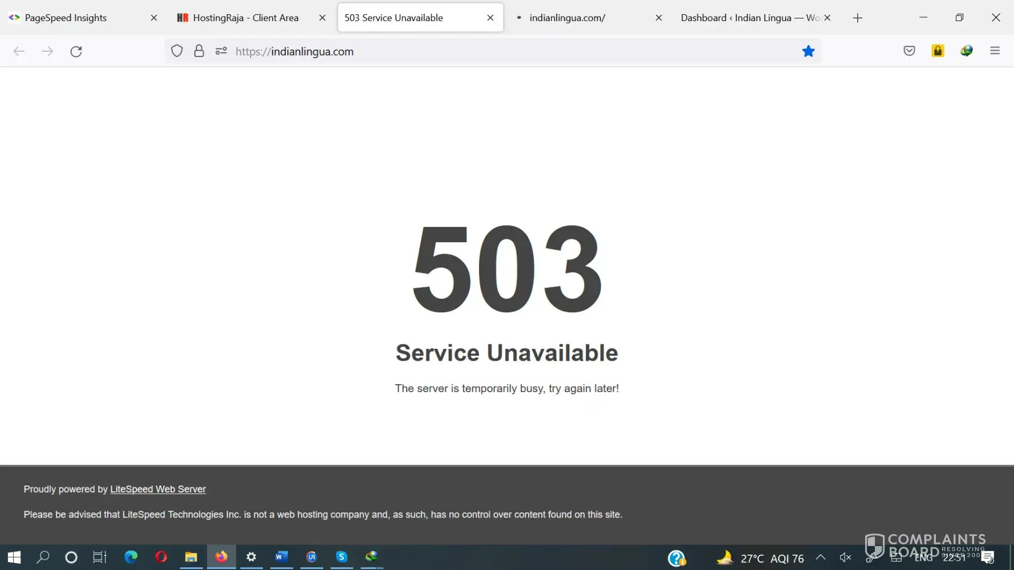
Task: Open Skype from the taskbar
Action: (x=342, y=557)
